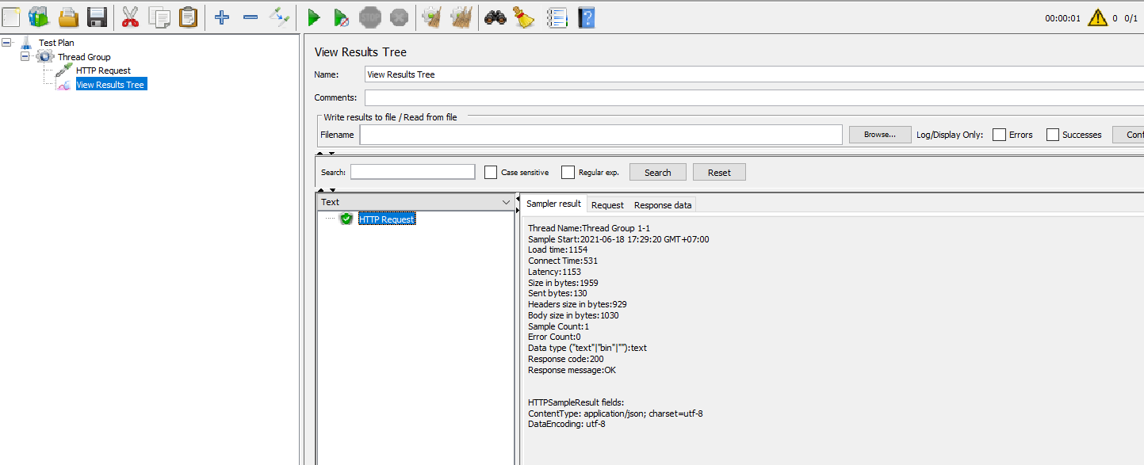This screenshot has height=465, width=1144.
Task: Switch to the Request tab
Action: coord(607,205)
